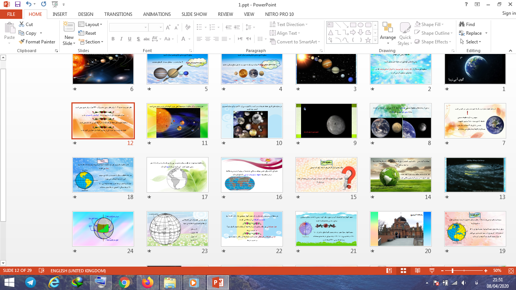Click Sign in link
Image resolution: width=516 pixels, height=290 pixels.
(508, 13)
